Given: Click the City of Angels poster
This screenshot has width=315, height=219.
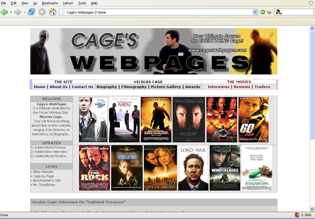Looking at the screenshot, I should point(160,168).
